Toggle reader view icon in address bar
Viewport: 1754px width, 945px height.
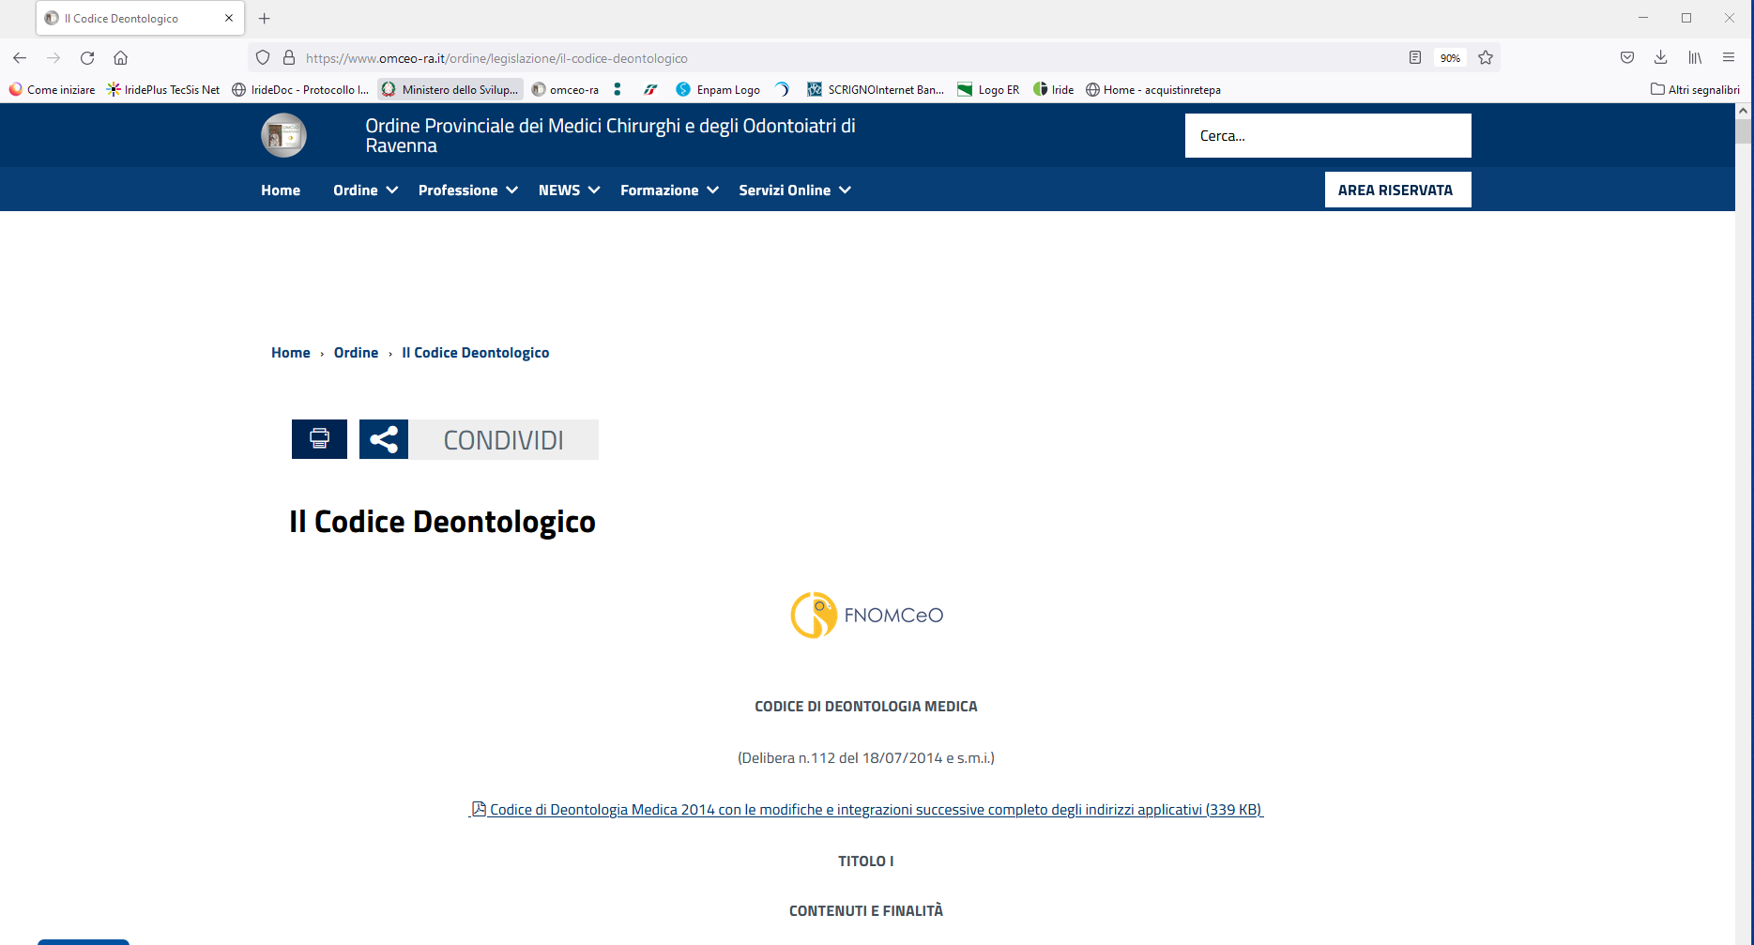[1415, 58]
